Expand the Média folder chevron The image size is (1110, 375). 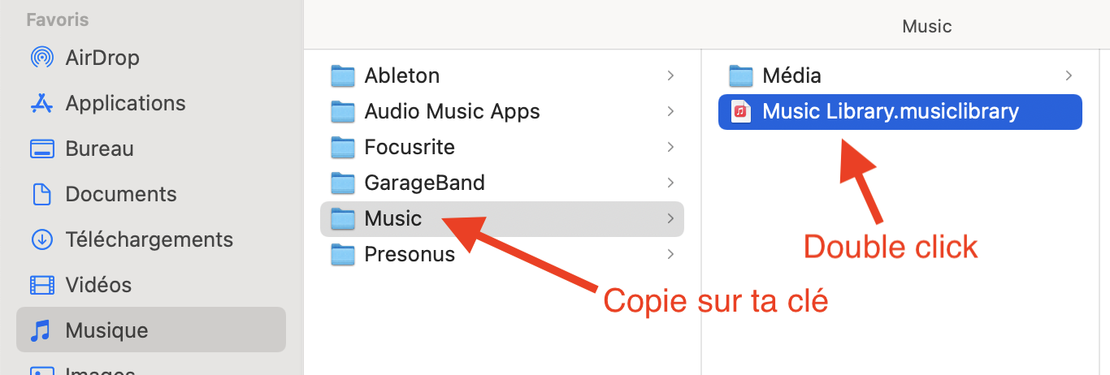(1069, 75)
